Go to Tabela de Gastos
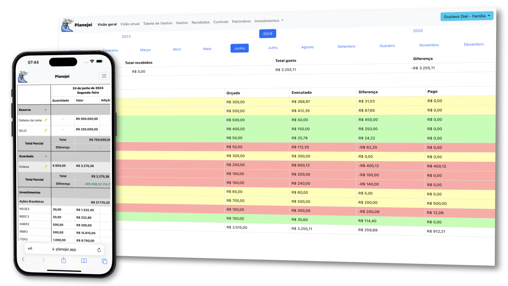The image size is (508, 286). (158, 23)
